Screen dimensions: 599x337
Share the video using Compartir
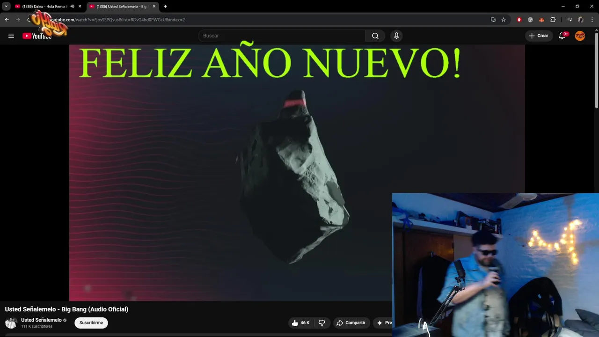tap(351, 323)
